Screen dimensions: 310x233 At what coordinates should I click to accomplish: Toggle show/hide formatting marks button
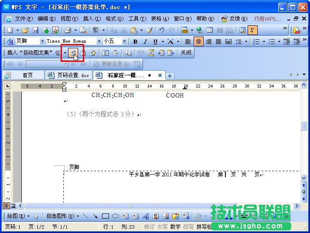(x=252, y=30)
